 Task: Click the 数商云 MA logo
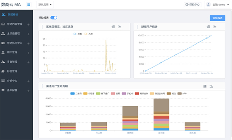pyautogui.click(x=11, y=5)
